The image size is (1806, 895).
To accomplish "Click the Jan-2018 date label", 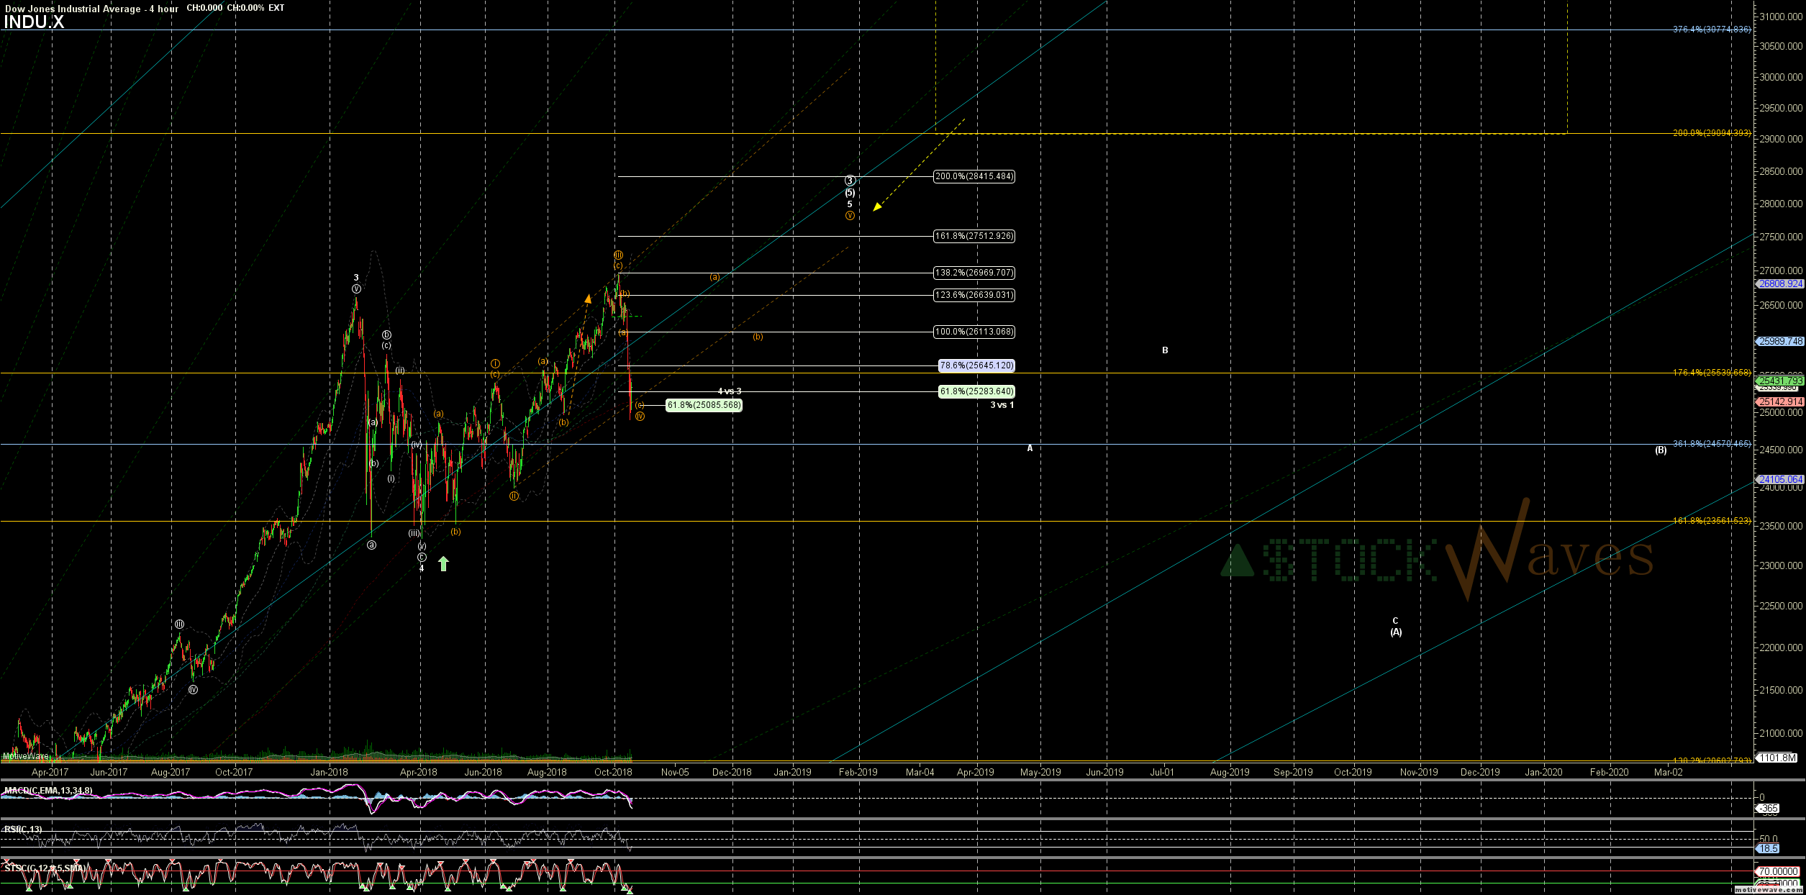I will (329, 773).
